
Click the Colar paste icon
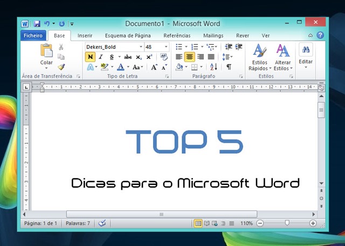[46, 50]
